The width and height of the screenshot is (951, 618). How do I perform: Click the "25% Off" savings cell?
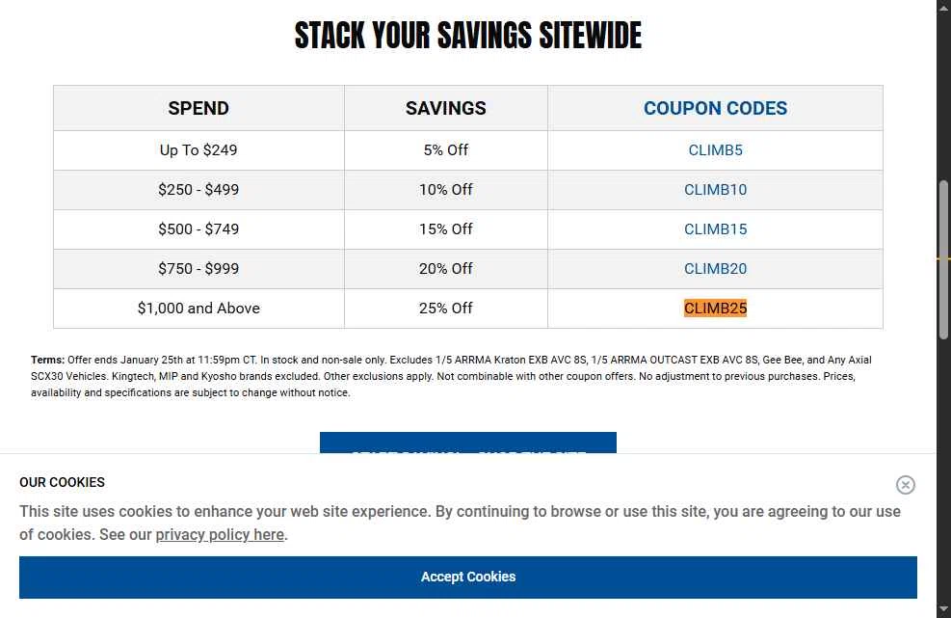click(445, 309)
